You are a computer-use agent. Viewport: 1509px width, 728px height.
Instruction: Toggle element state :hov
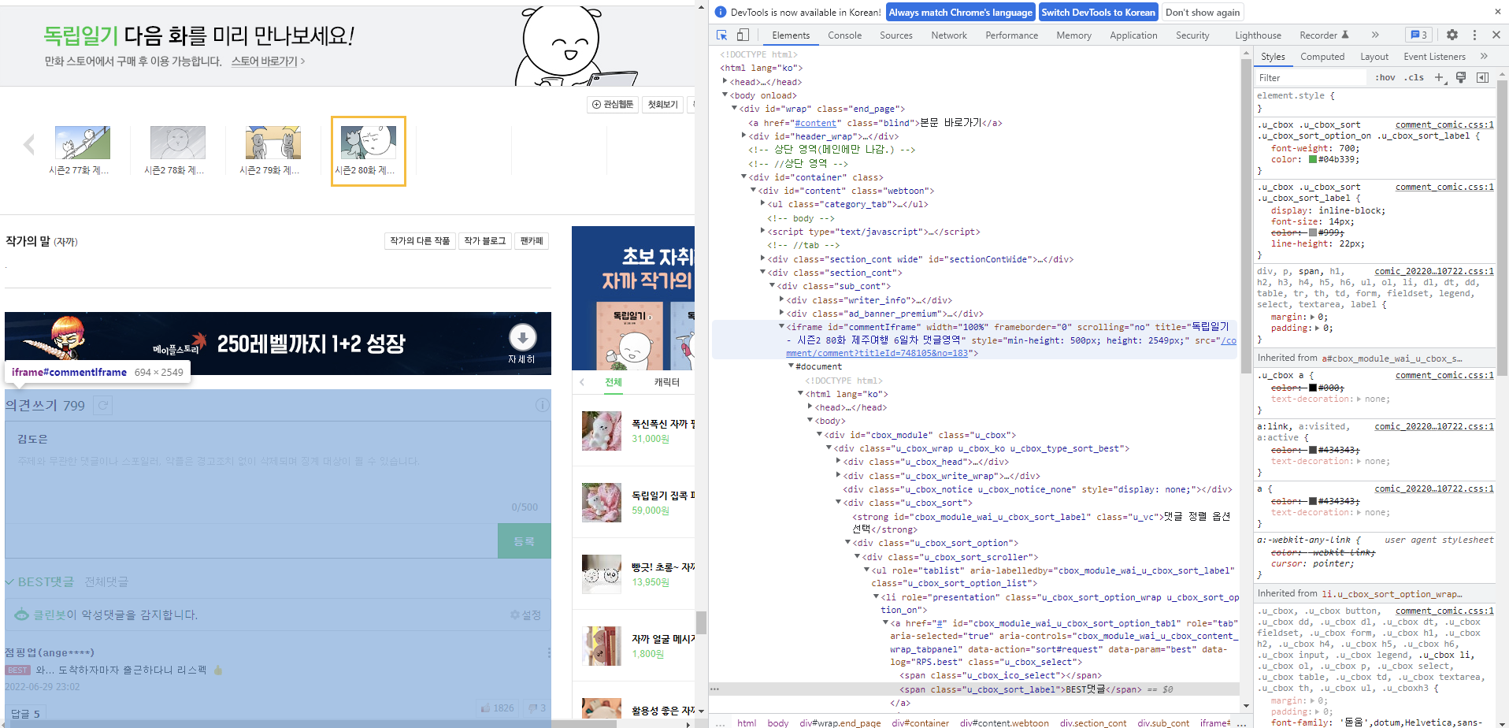[x=1385, y=77]
